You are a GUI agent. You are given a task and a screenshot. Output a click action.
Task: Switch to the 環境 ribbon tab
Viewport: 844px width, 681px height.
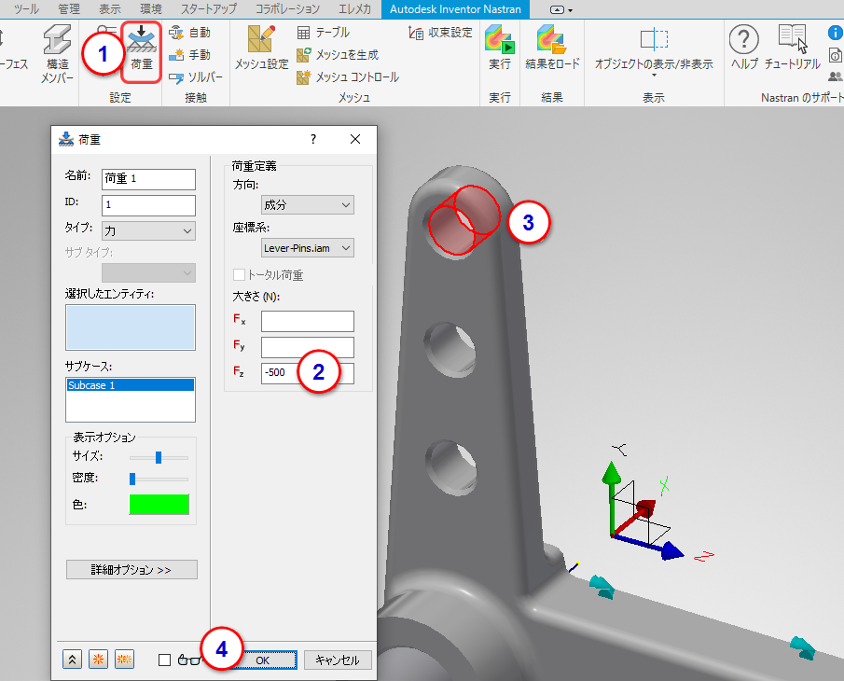151,9
